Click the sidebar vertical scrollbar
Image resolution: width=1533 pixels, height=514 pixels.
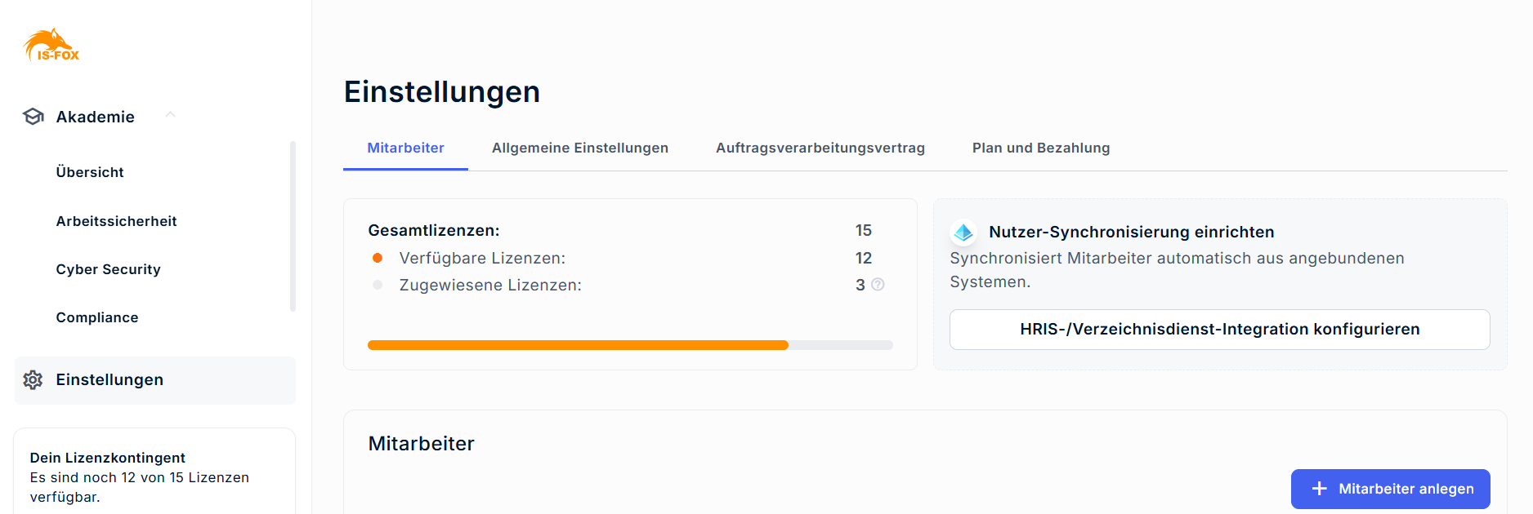point(293,226)
